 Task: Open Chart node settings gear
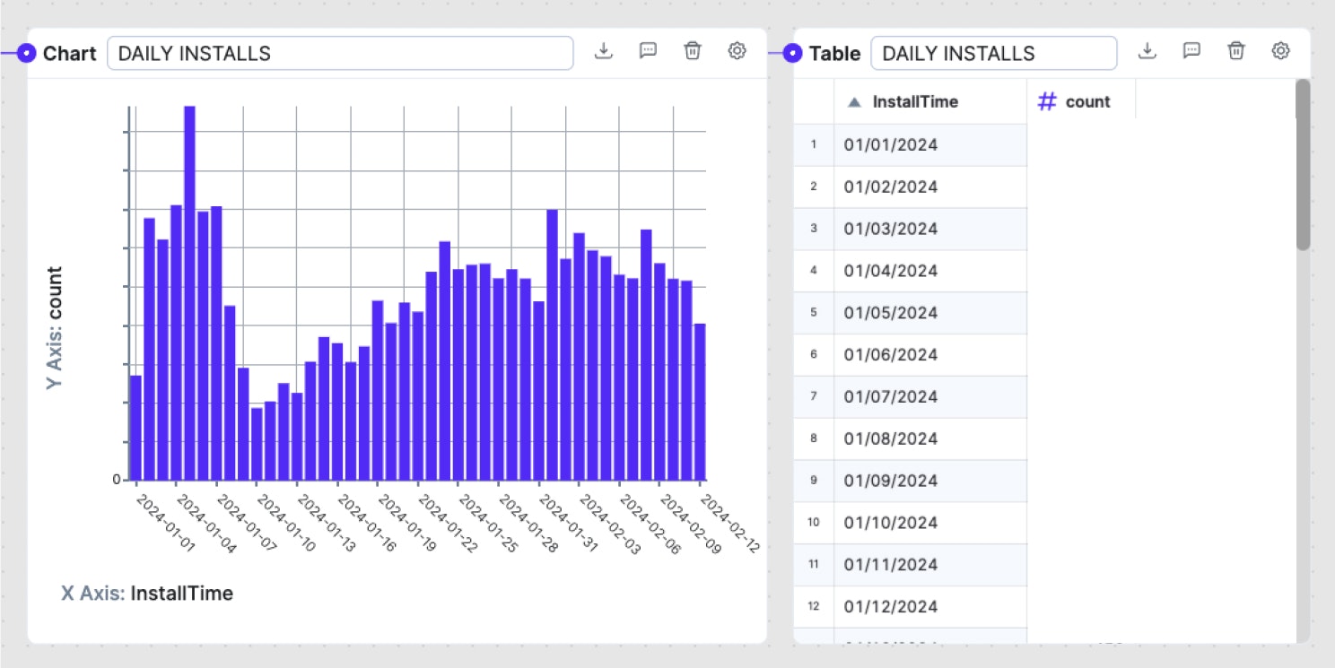coord(737,51)
